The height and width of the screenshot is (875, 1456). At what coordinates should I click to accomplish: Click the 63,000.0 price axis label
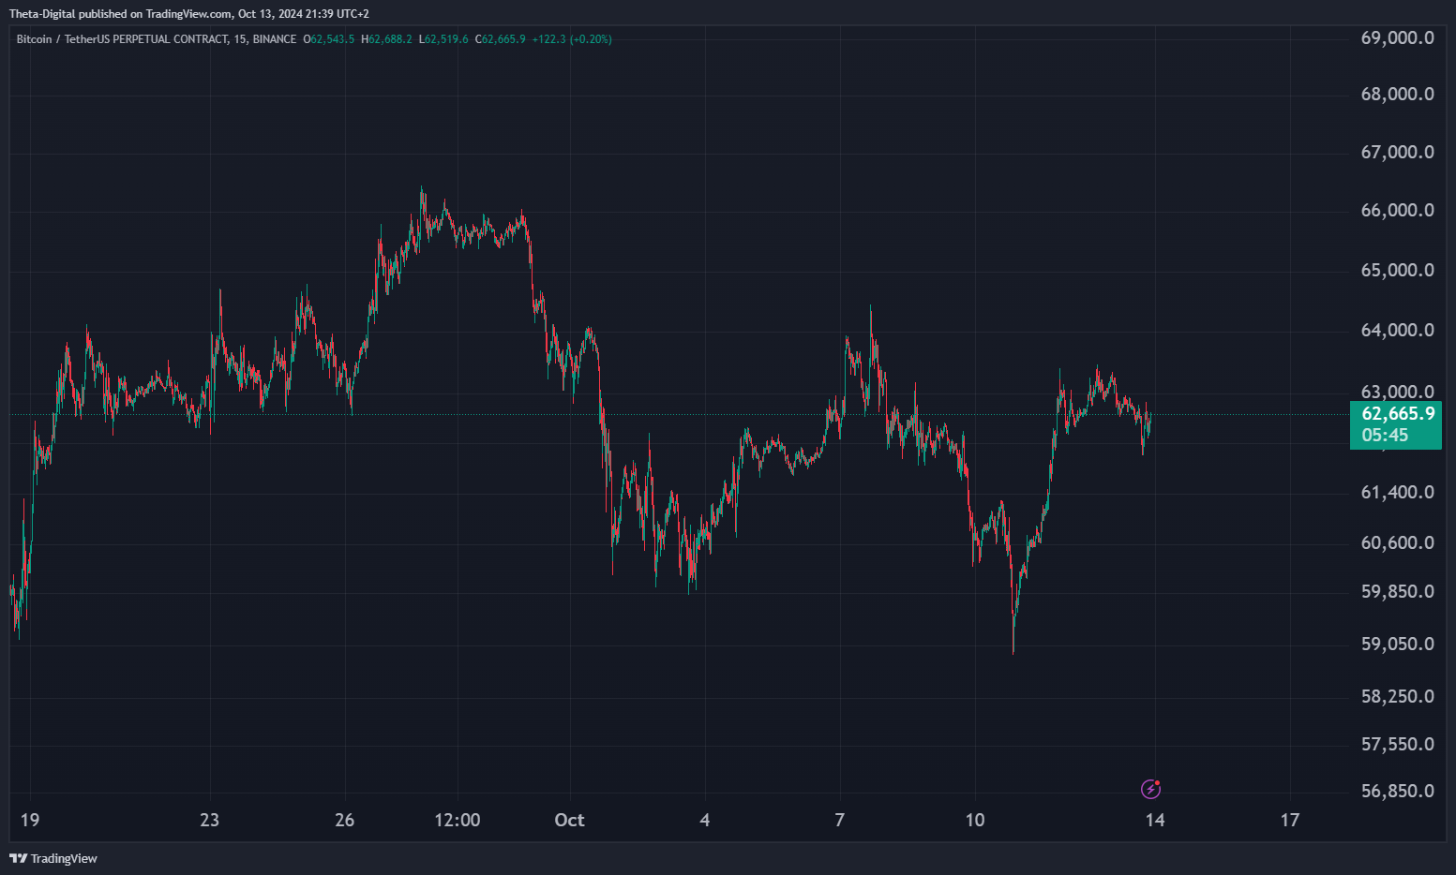tap(1397, 392)
